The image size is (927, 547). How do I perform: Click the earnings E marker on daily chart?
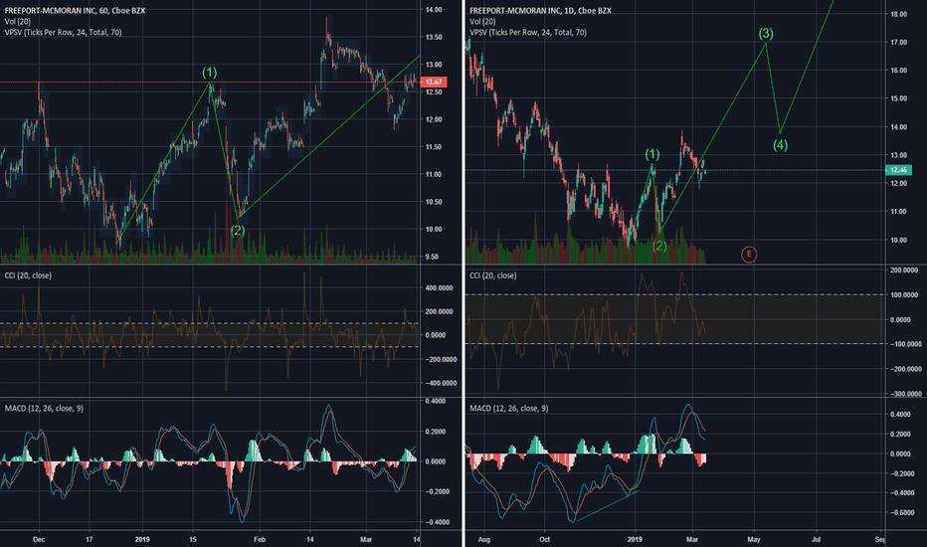748,255
